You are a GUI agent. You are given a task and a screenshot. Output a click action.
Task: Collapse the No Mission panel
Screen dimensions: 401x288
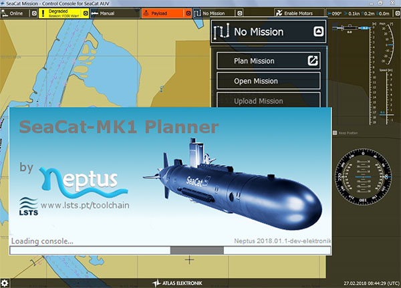[318, 31]
